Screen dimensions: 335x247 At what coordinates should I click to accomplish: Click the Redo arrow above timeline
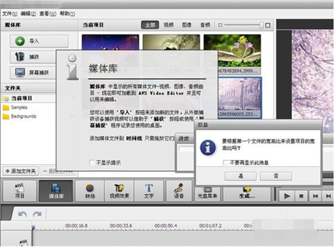click(38, 214)
